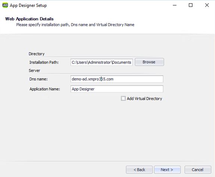Maximize the App Designer Setup window

pos(191,5)
